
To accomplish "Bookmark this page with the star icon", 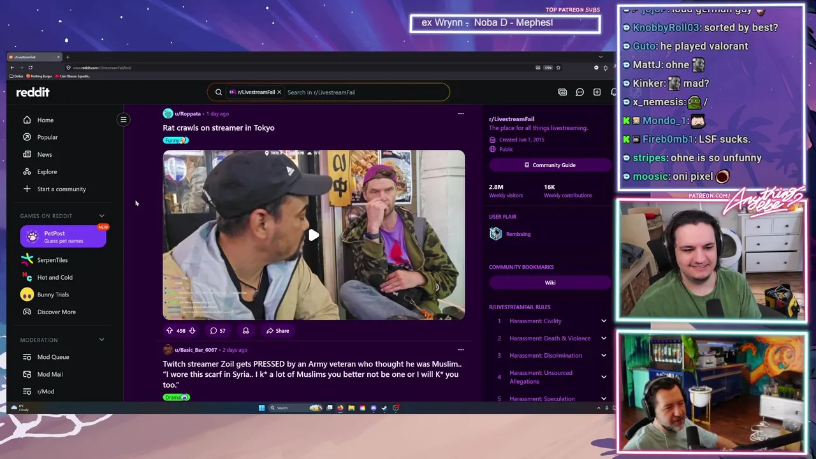I will tap(558, 68).
